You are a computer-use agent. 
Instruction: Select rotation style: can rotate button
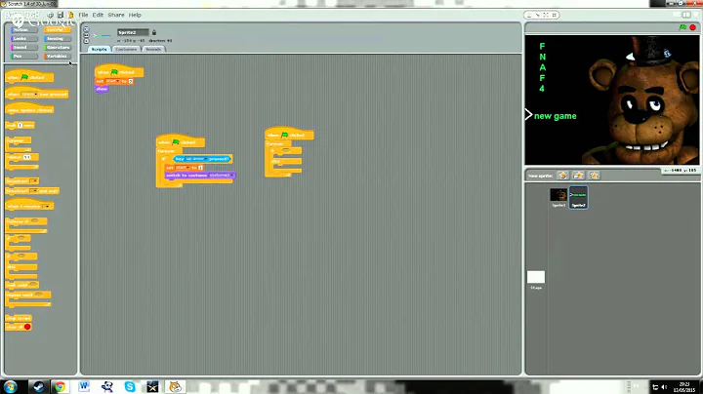(x=87, y=29)
